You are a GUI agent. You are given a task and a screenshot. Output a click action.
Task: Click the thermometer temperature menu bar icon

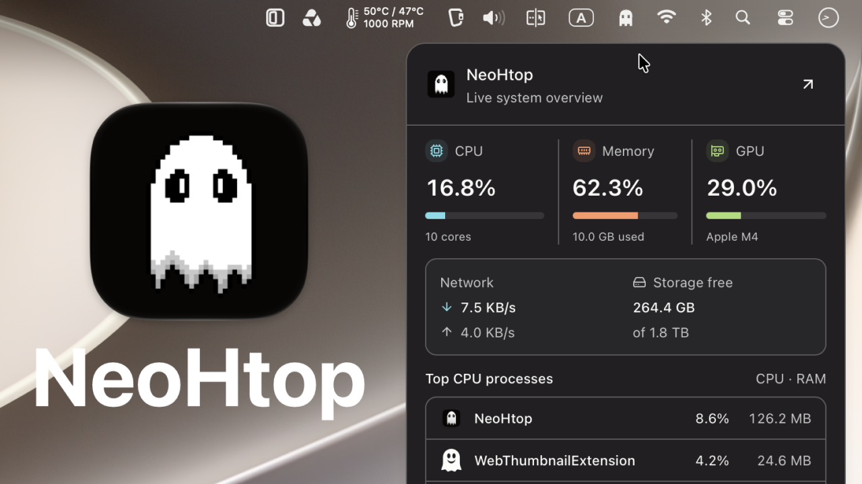tap(351, 18)
